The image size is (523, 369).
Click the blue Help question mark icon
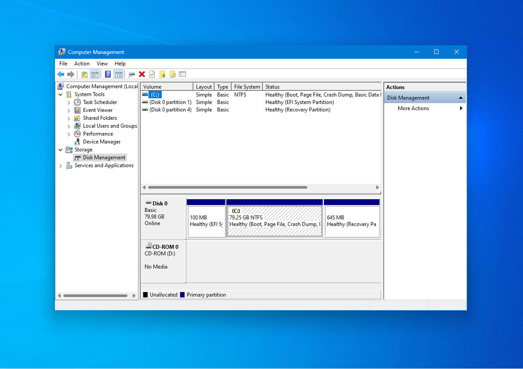(108, 74)
